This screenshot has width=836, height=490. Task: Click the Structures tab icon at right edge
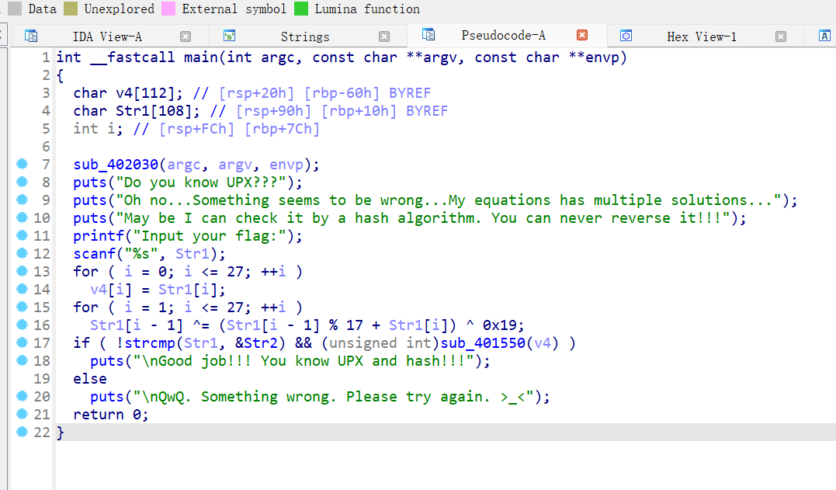pos(824,36)
